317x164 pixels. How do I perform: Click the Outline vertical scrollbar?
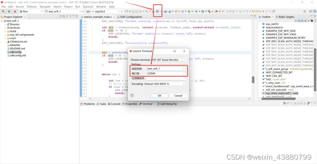[x=315, y=69]
